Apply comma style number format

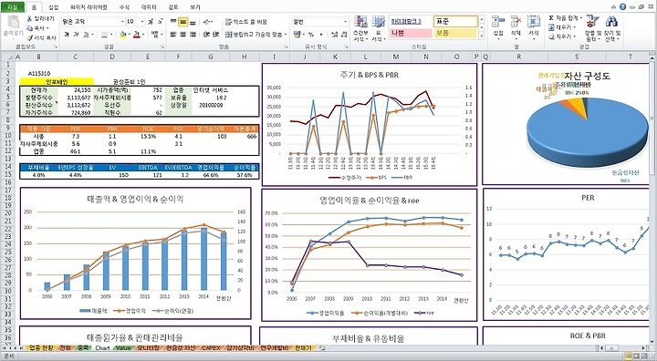click(x=321, y=35)
